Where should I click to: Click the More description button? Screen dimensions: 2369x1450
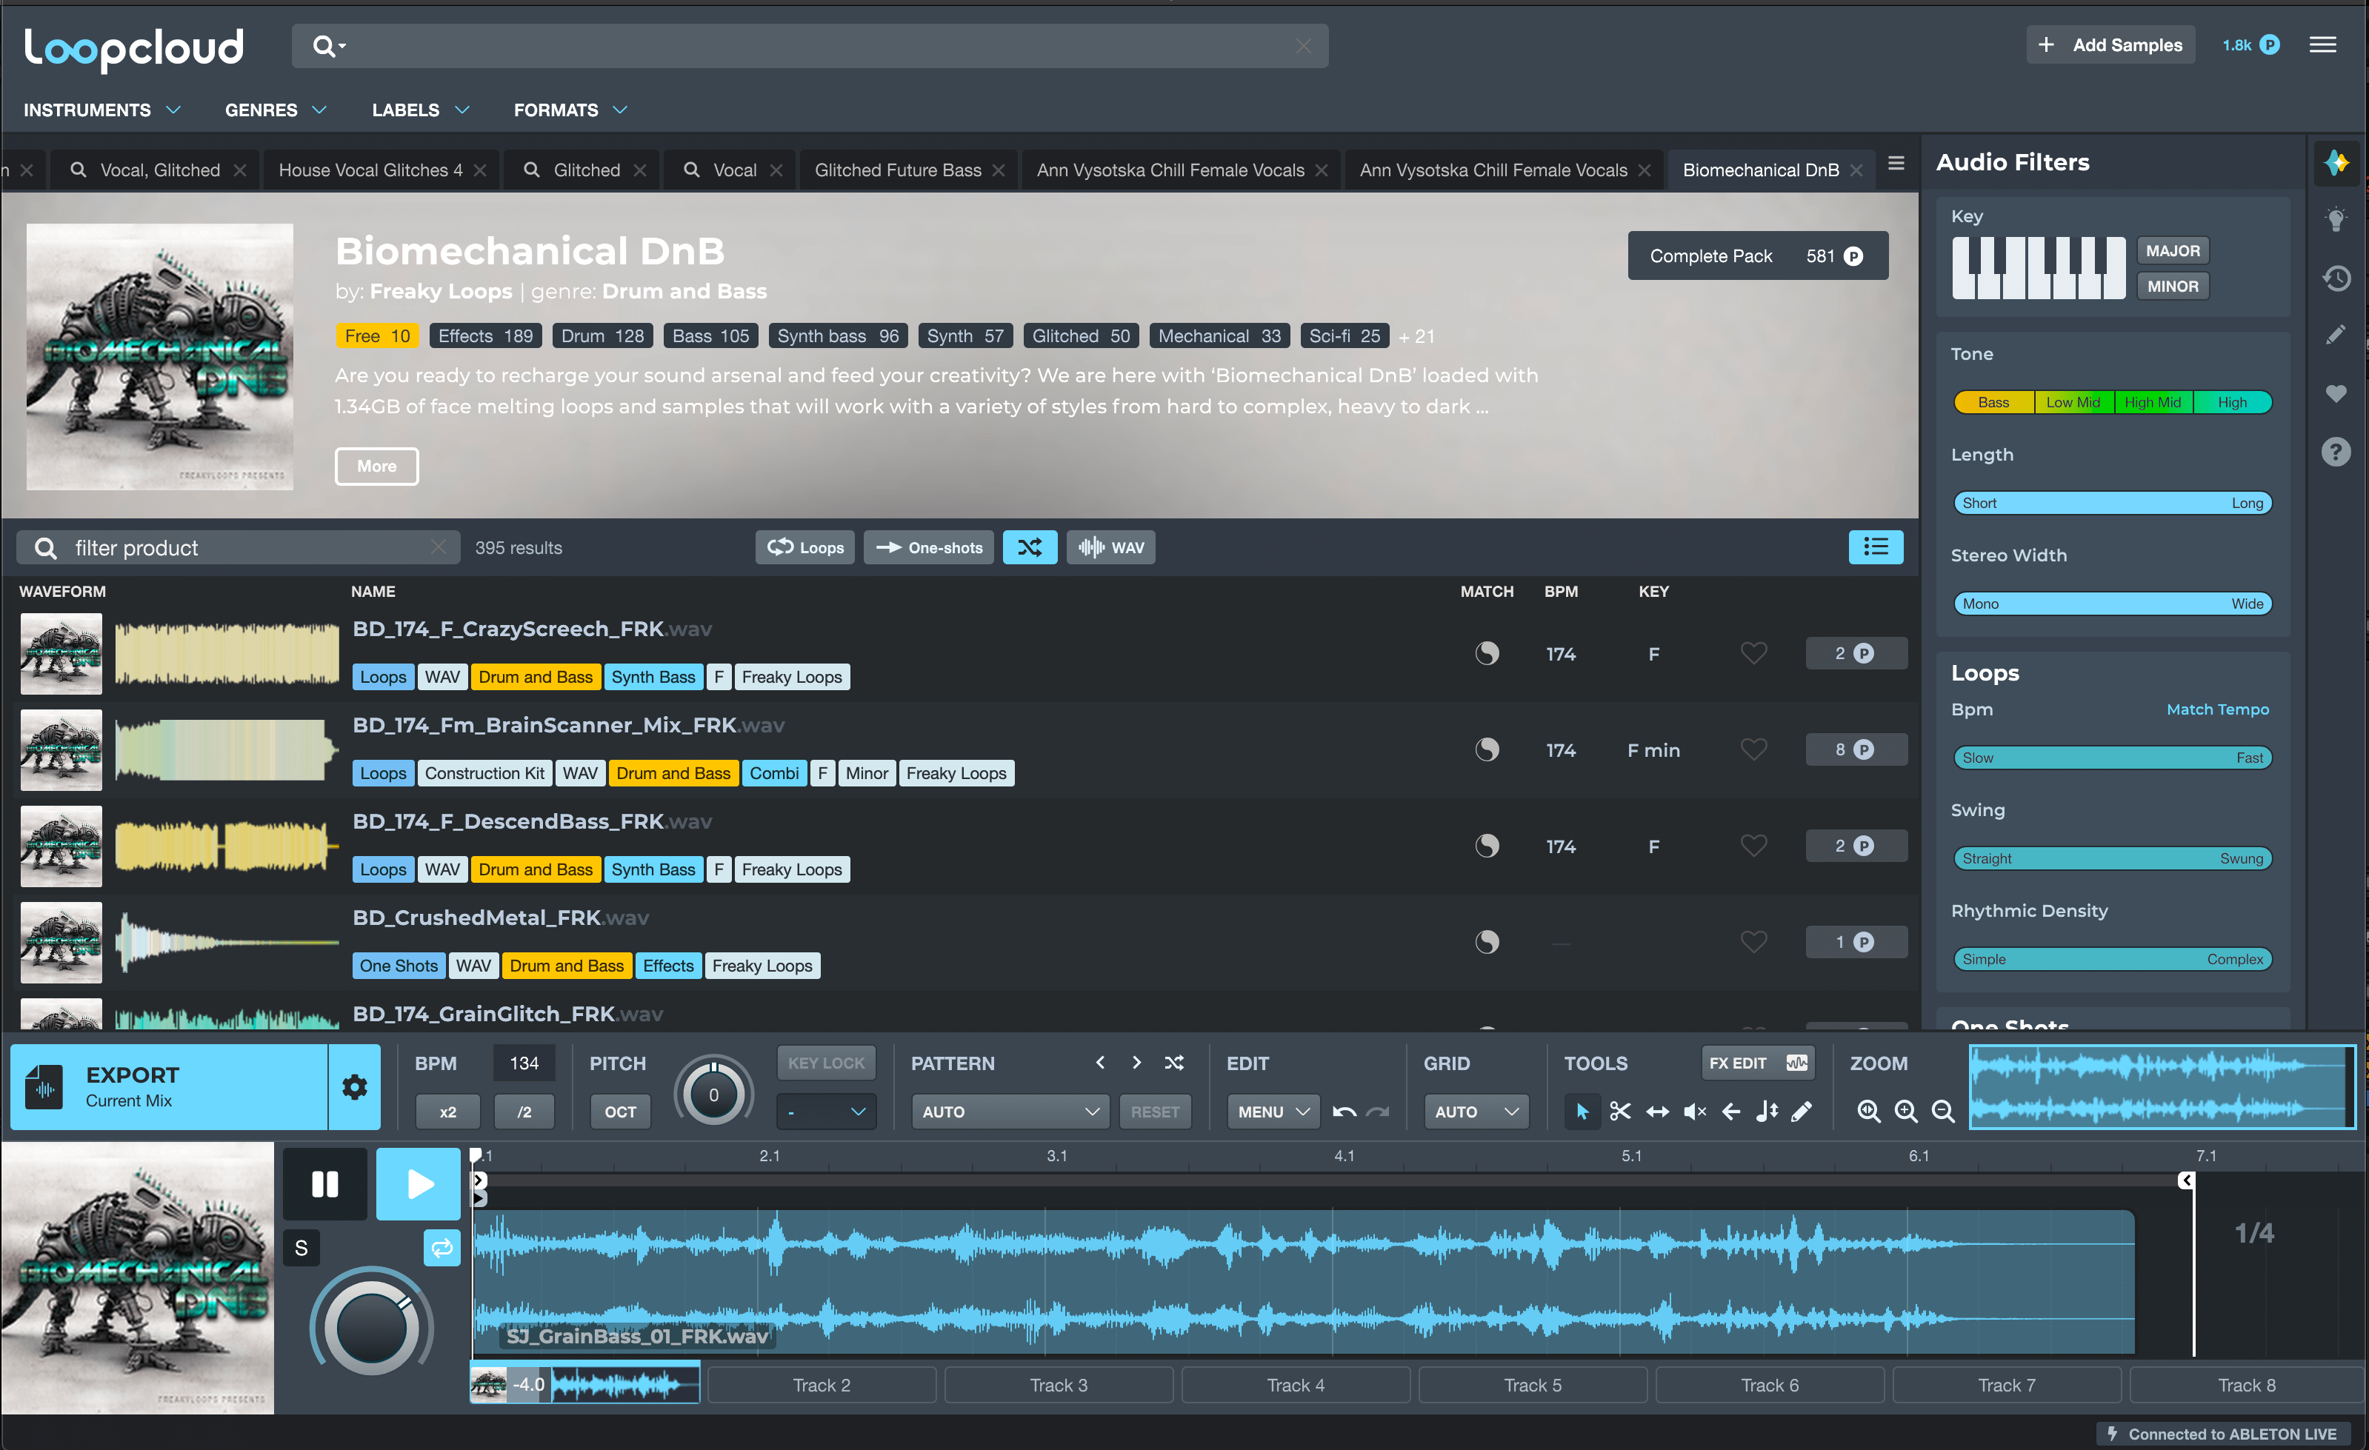tap(376, 466)
